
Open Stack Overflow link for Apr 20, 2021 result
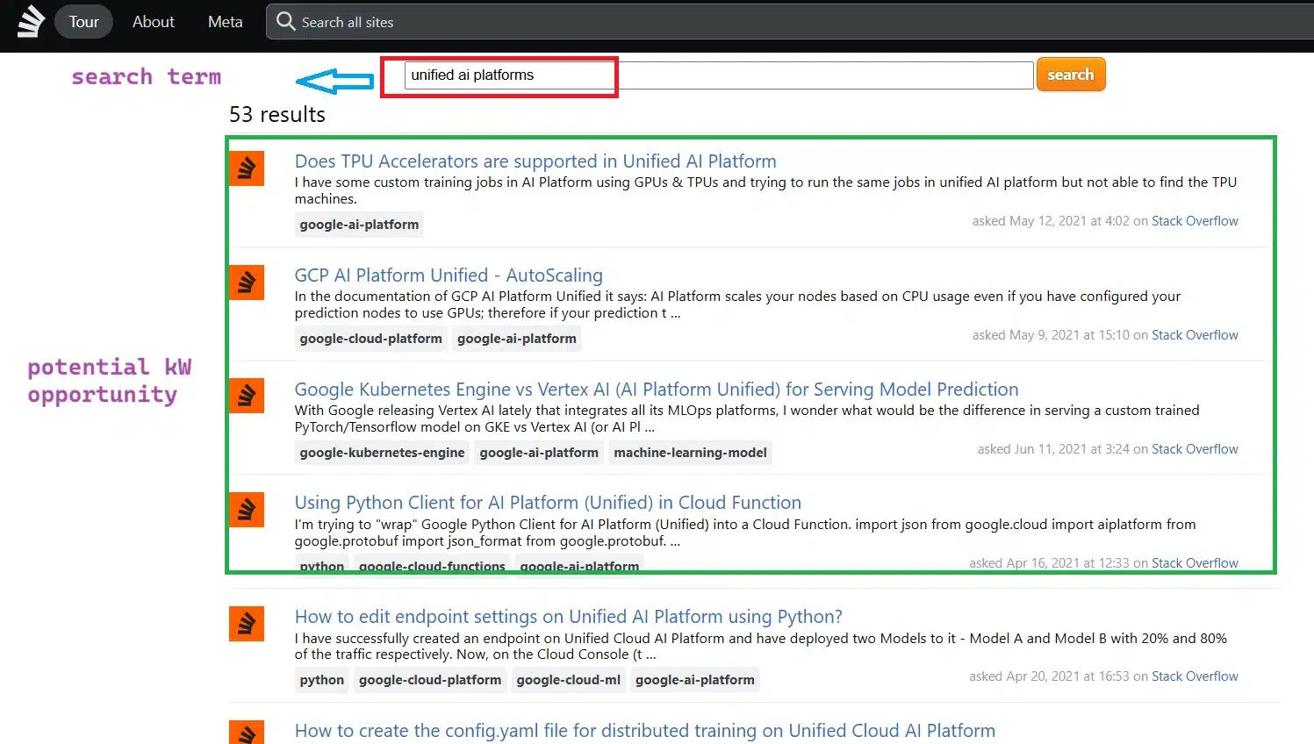1195,676
